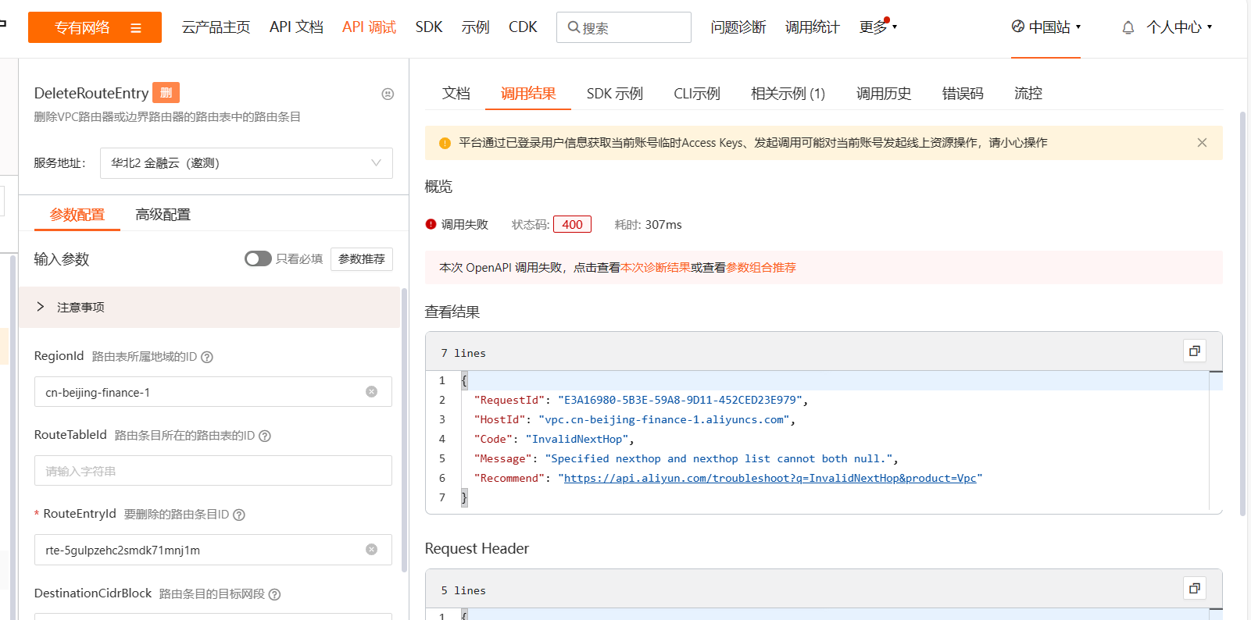Click the warning icon in the banner
This screenshot has height=620, width=1251.
[x=445, y=143]
